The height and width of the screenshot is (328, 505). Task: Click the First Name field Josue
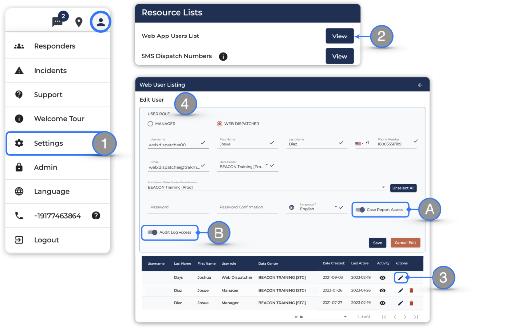coord(248,143)
